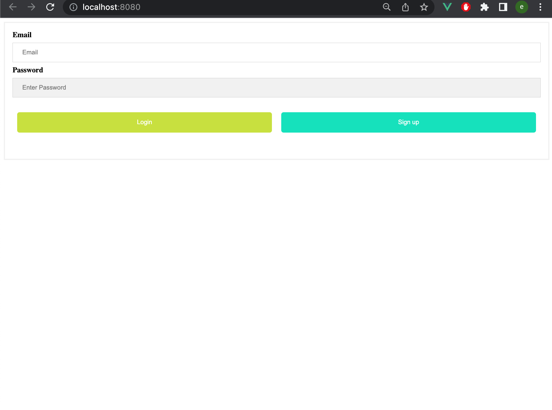552x410 pixels.
Task: Open the profile avatar labeled e
Action: [x=522, y=7]
